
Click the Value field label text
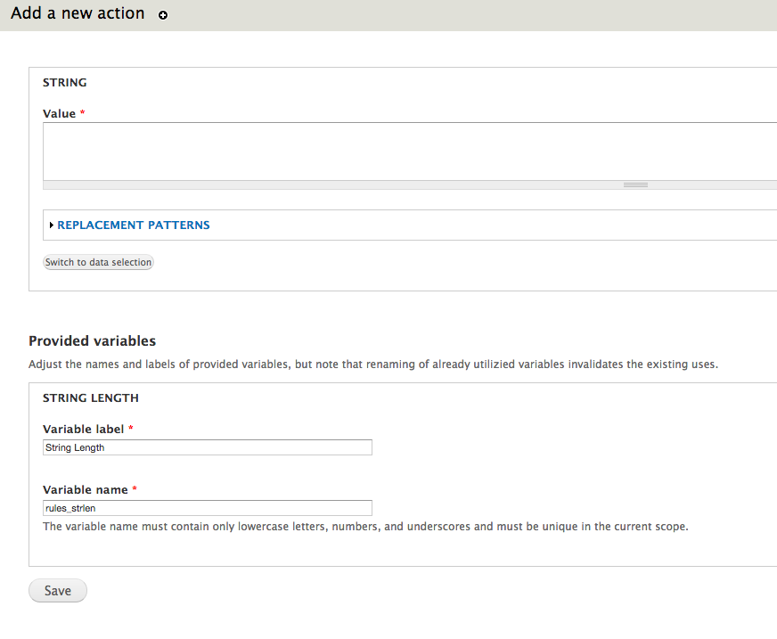coord(57,113)
